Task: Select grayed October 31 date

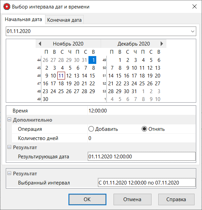Action: click(x=84, y=60)
